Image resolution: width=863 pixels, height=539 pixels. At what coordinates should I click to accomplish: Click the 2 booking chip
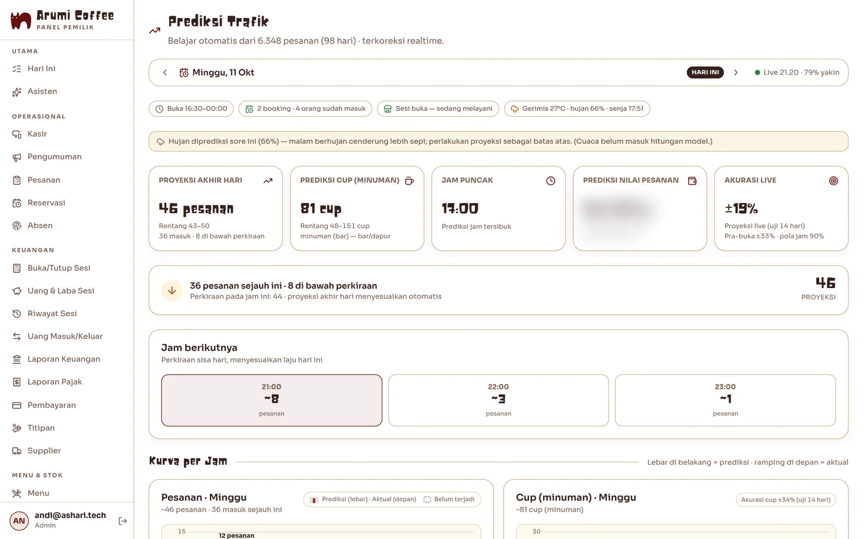pos(305,108)
